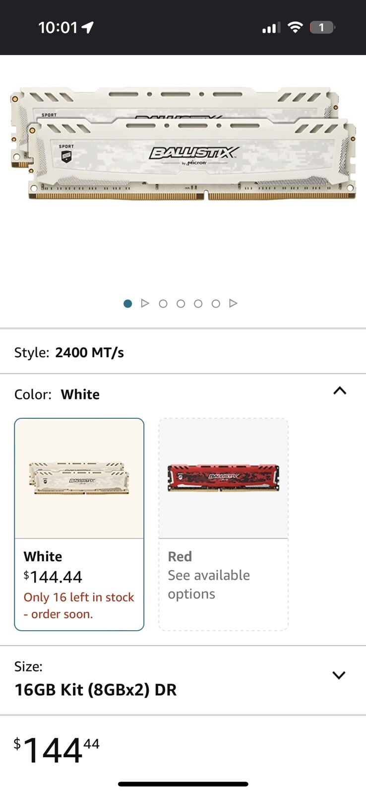Tap the play triangle at the end of dots
Viewport: 366px width, 794px height.
coord(233,303)
